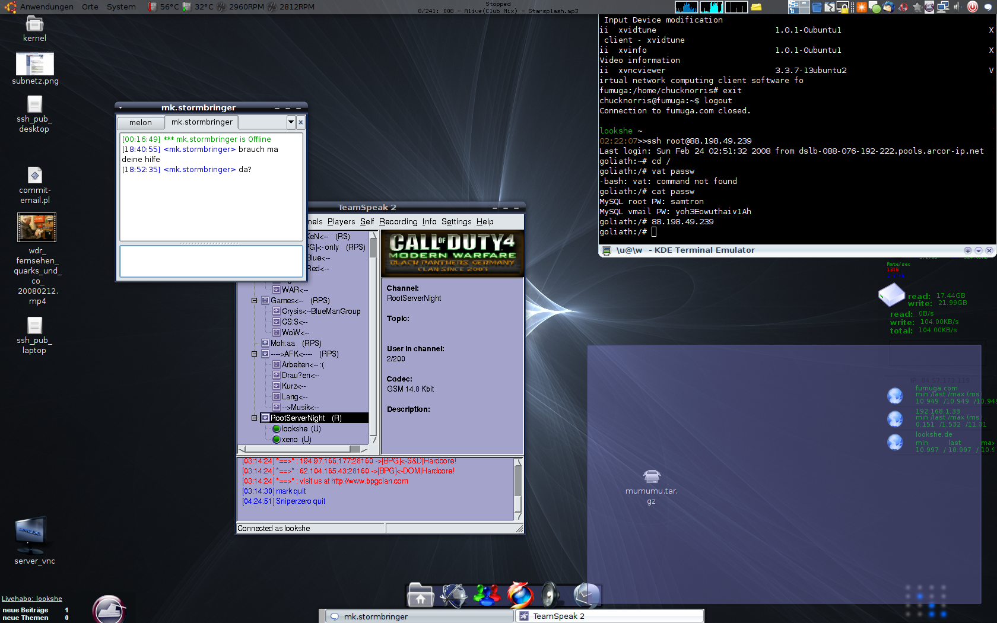Click the chat message input box

(211, 261)
